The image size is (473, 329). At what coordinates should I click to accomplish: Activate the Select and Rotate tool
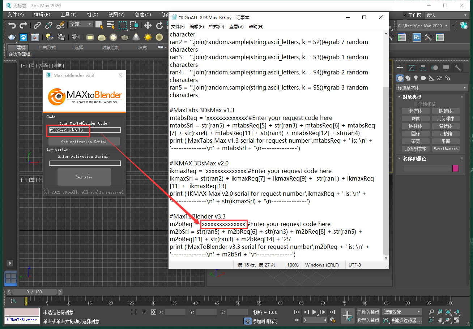(x=159, y=25)
